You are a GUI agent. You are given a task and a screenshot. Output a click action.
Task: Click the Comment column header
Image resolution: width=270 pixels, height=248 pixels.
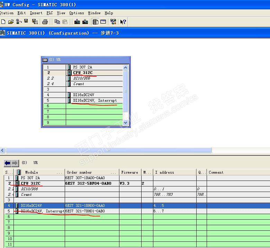coord(238,172)
